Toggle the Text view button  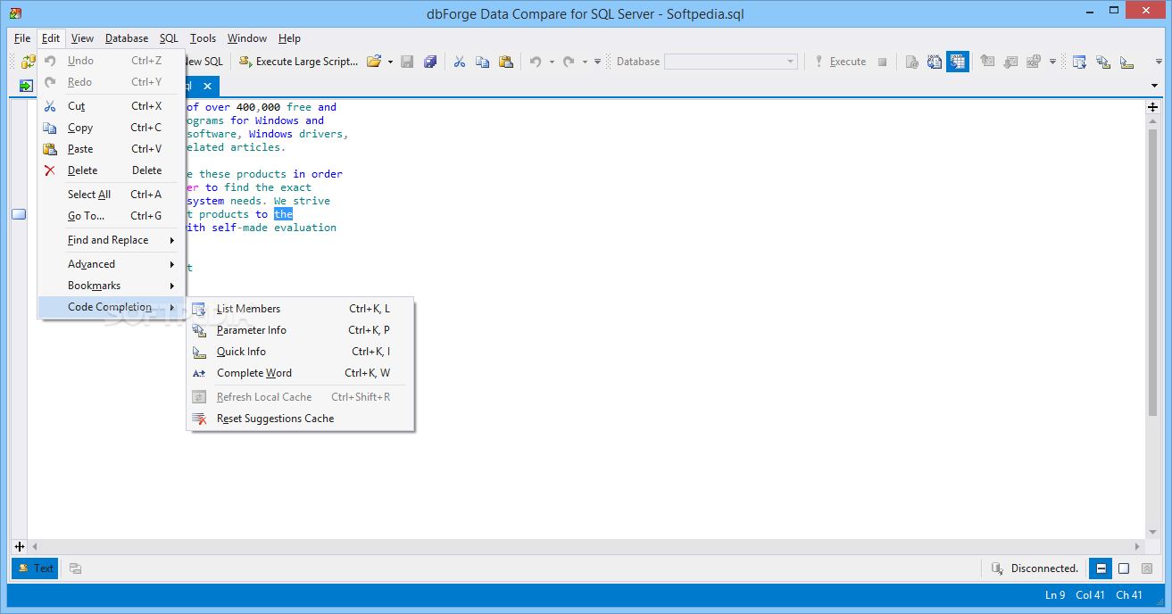tap(35, 568)
